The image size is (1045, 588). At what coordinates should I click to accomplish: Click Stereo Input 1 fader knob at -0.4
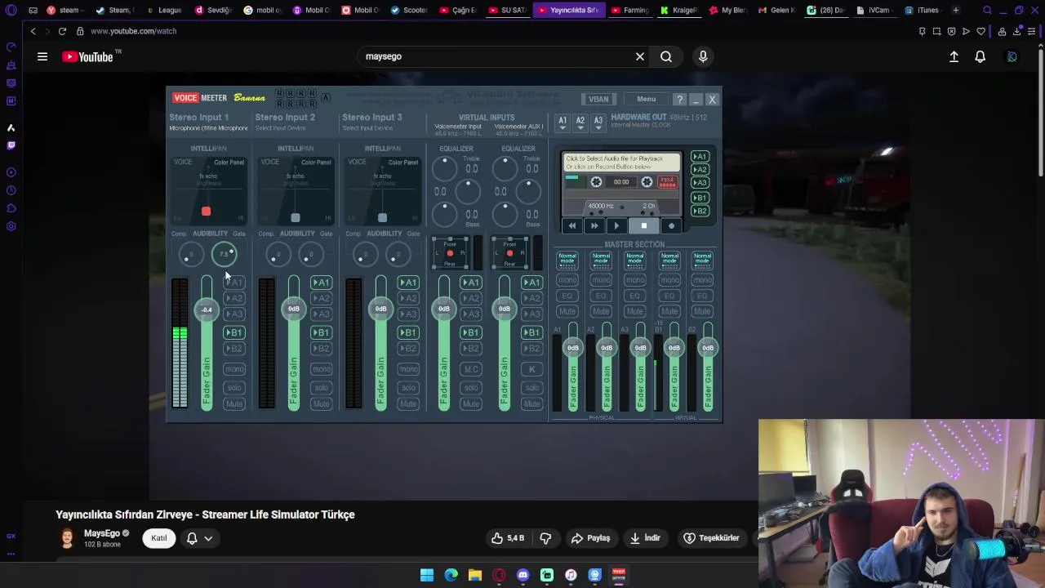tap(207, 310)
